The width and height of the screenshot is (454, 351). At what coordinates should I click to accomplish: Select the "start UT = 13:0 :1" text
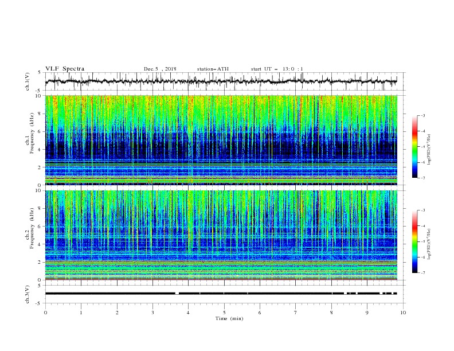pyautogui.click(x=277, y=69)
